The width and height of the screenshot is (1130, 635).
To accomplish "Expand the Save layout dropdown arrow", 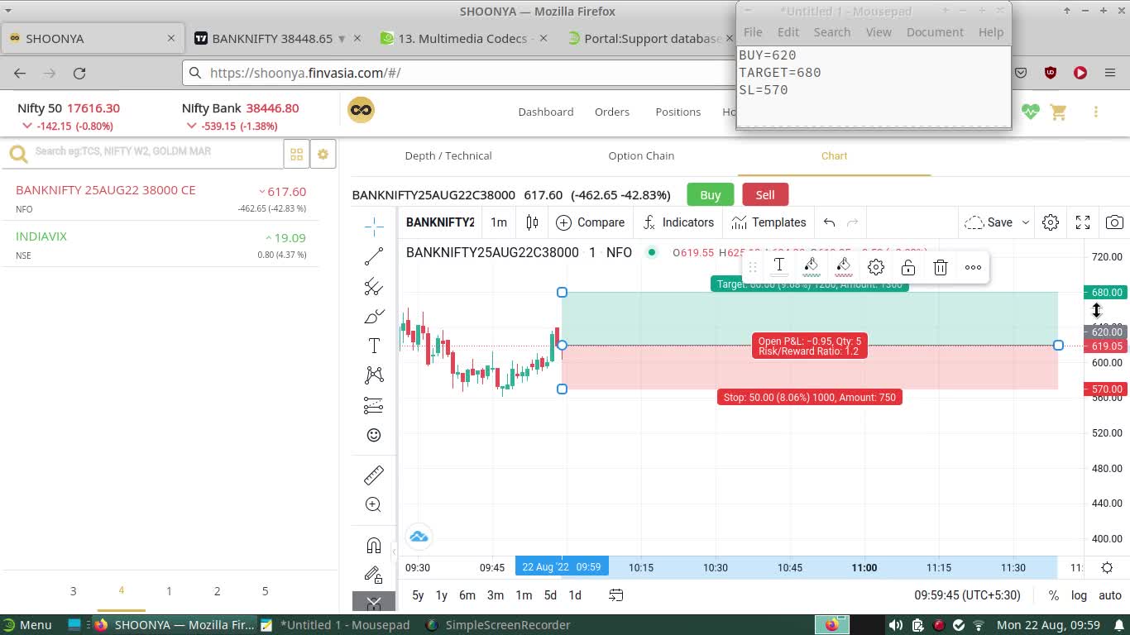I will pos(1026,222).
